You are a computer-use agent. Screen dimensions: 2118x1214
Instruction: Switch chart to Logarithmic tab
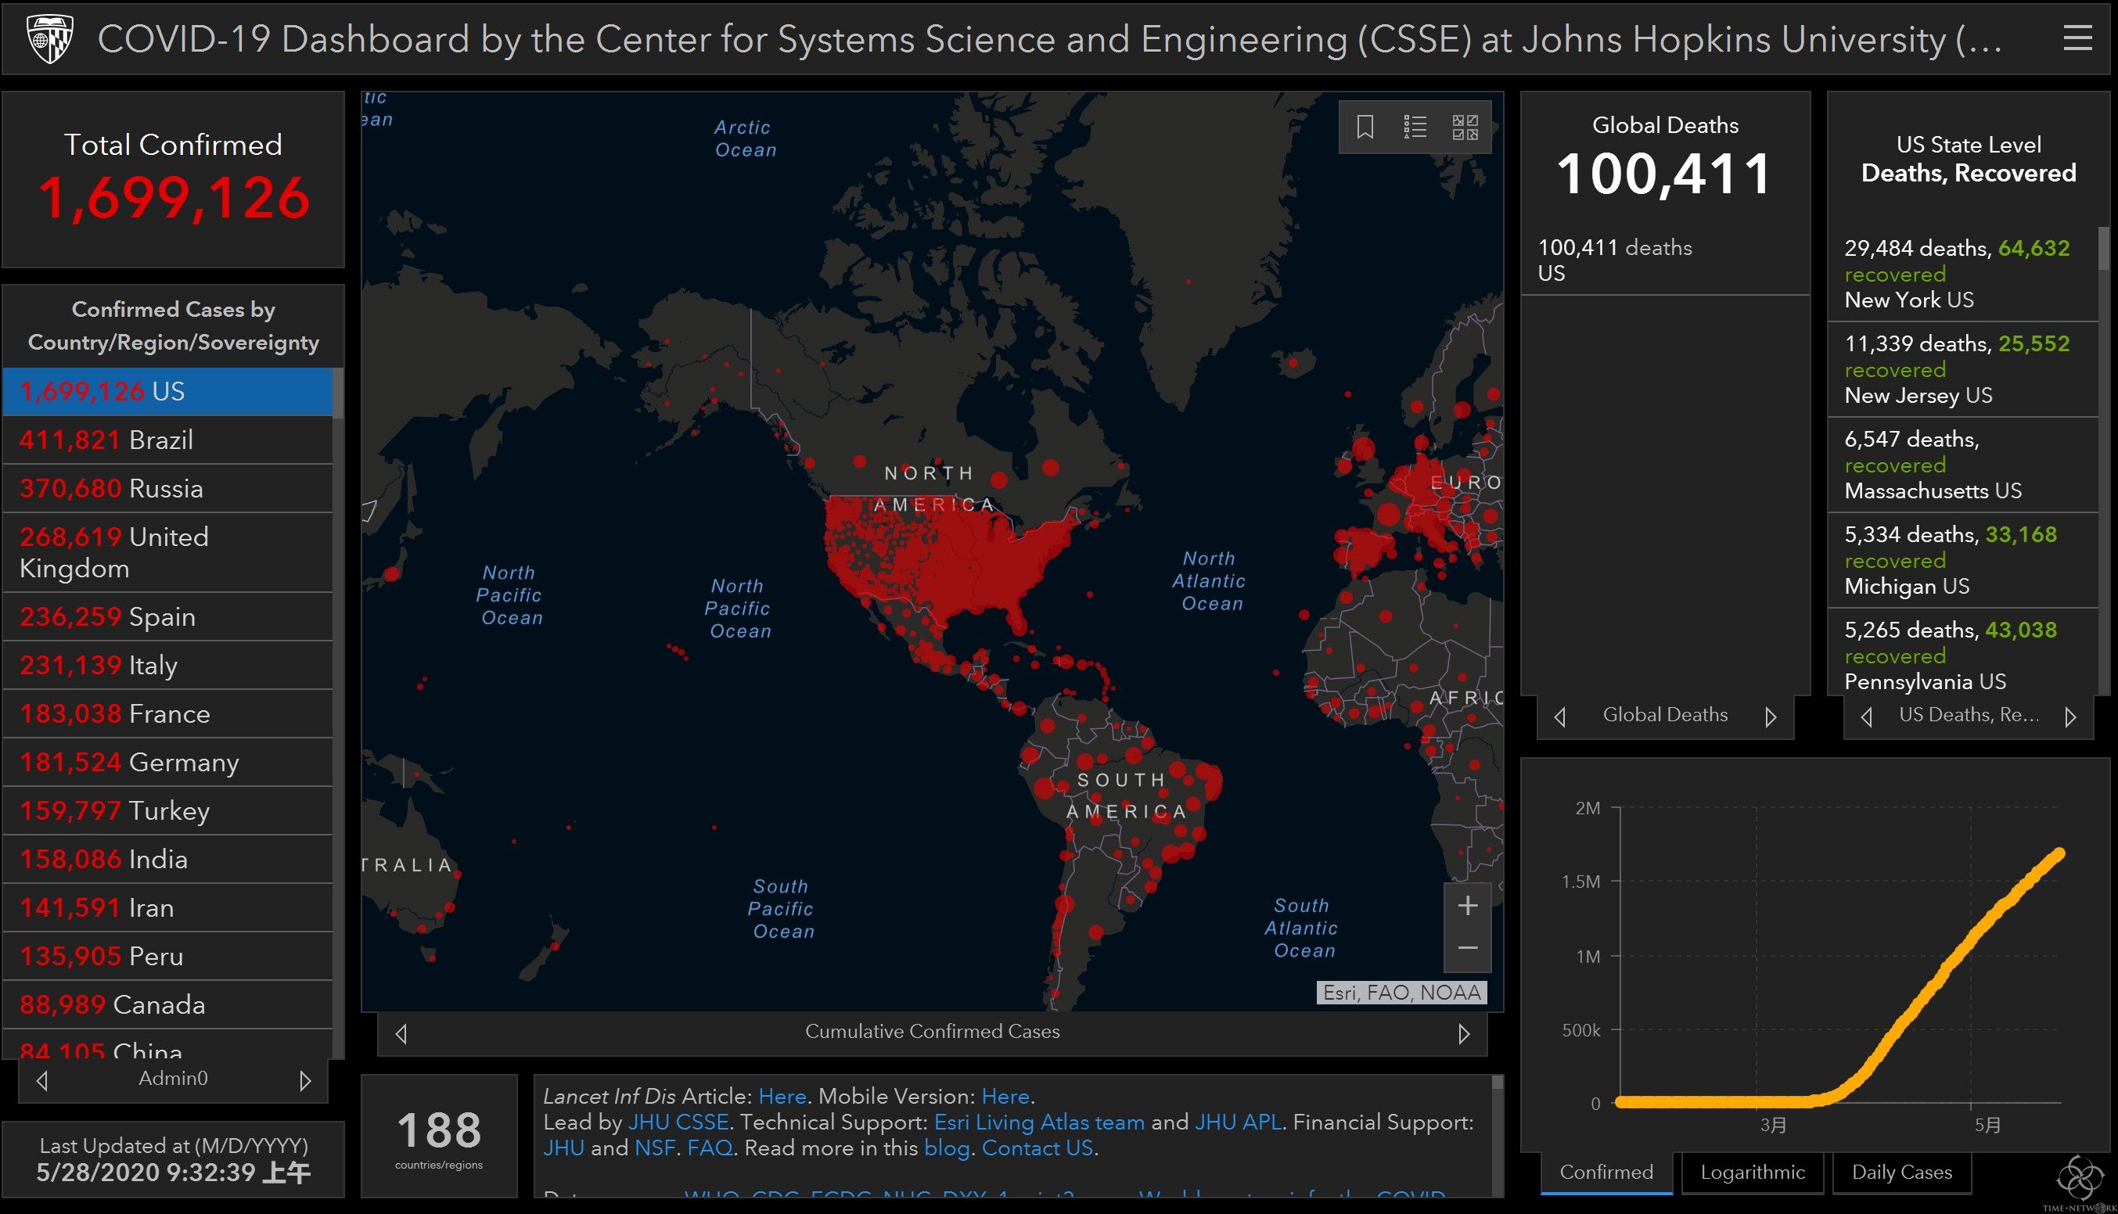tap(1752, 1173)
